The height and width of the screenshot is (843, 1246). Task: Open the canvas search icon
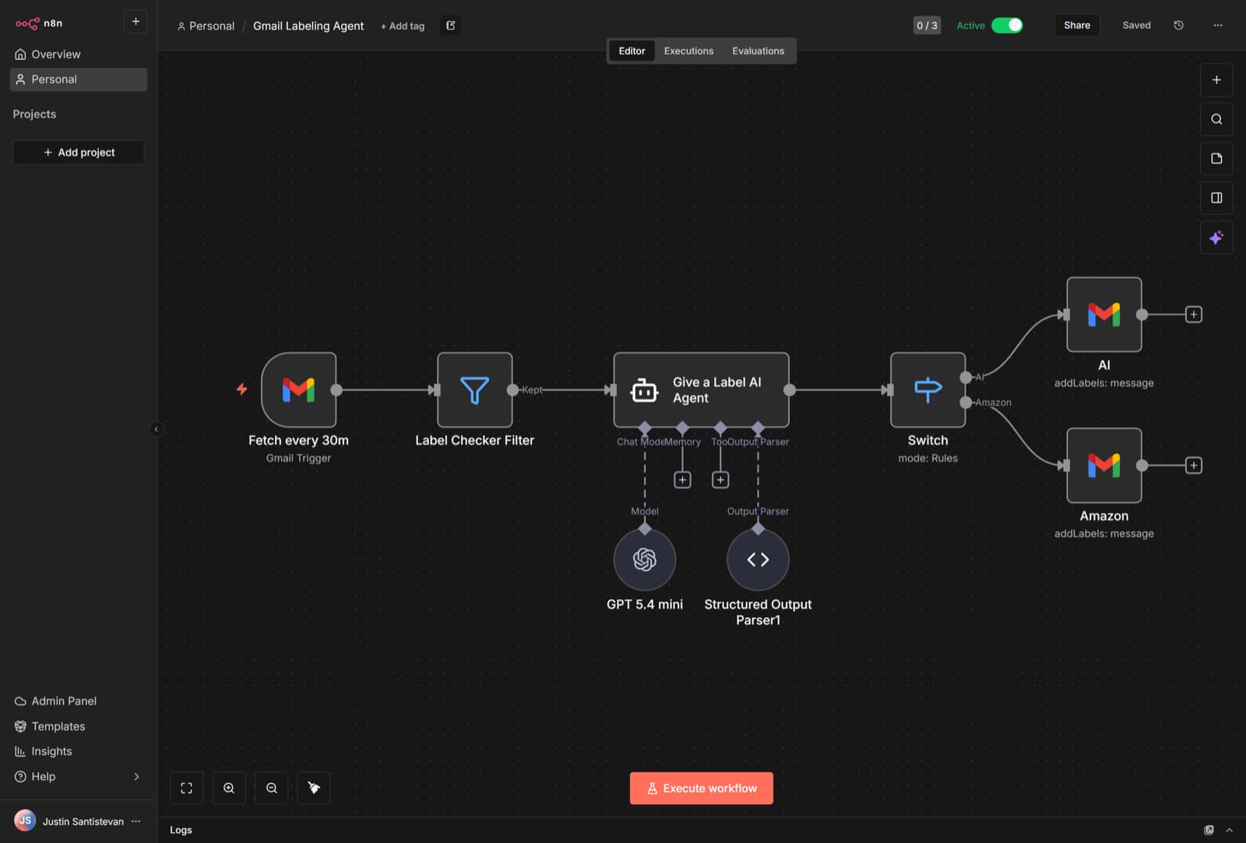pyautogui.click(x=1216, y=119)
